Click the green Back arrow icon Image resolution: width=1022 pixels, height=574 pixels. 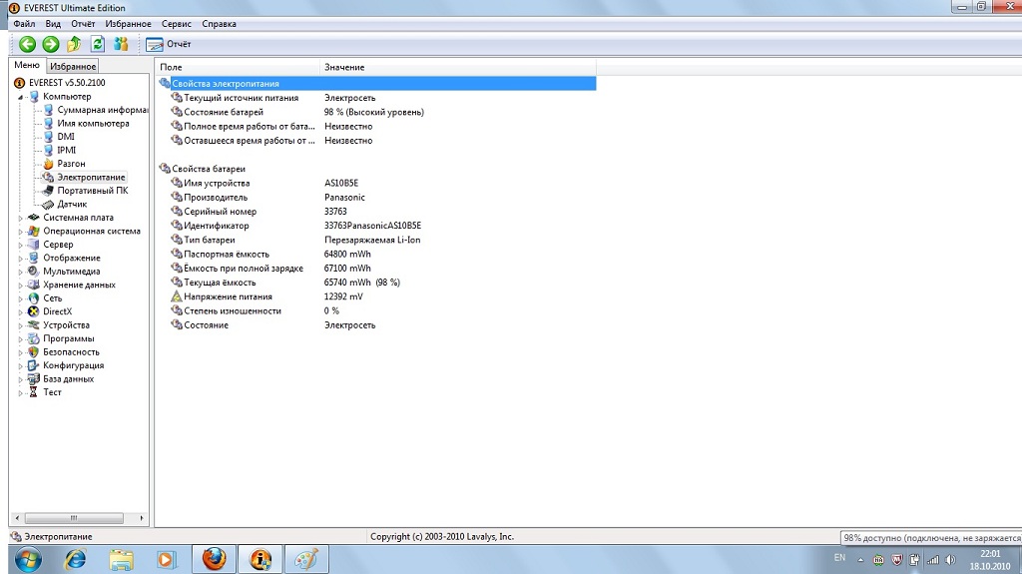pyautogui.click(x=27, y=44)
